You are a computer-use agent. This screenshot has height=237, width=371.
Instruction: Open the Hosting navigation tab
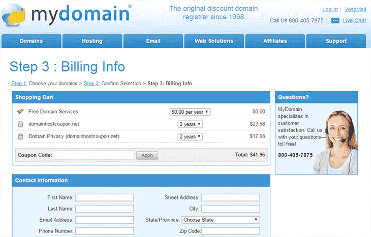click(92, 41)
